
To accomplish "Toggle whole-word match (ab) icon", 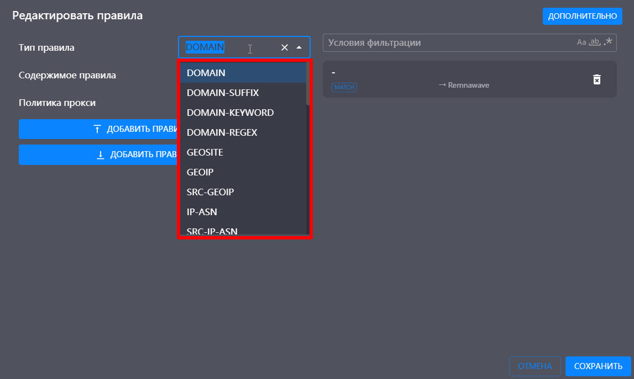I will 594,42.
